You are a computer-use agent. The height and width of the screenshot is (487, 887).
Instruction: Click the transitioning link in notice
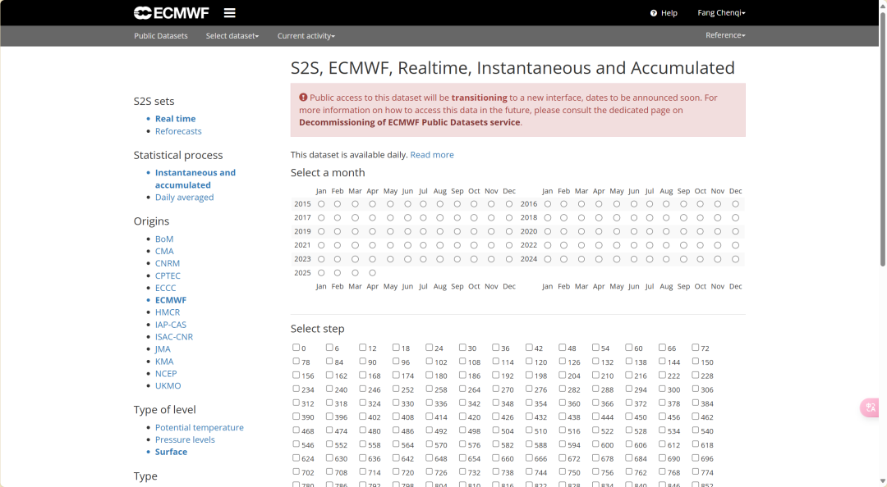pos(479,98)
